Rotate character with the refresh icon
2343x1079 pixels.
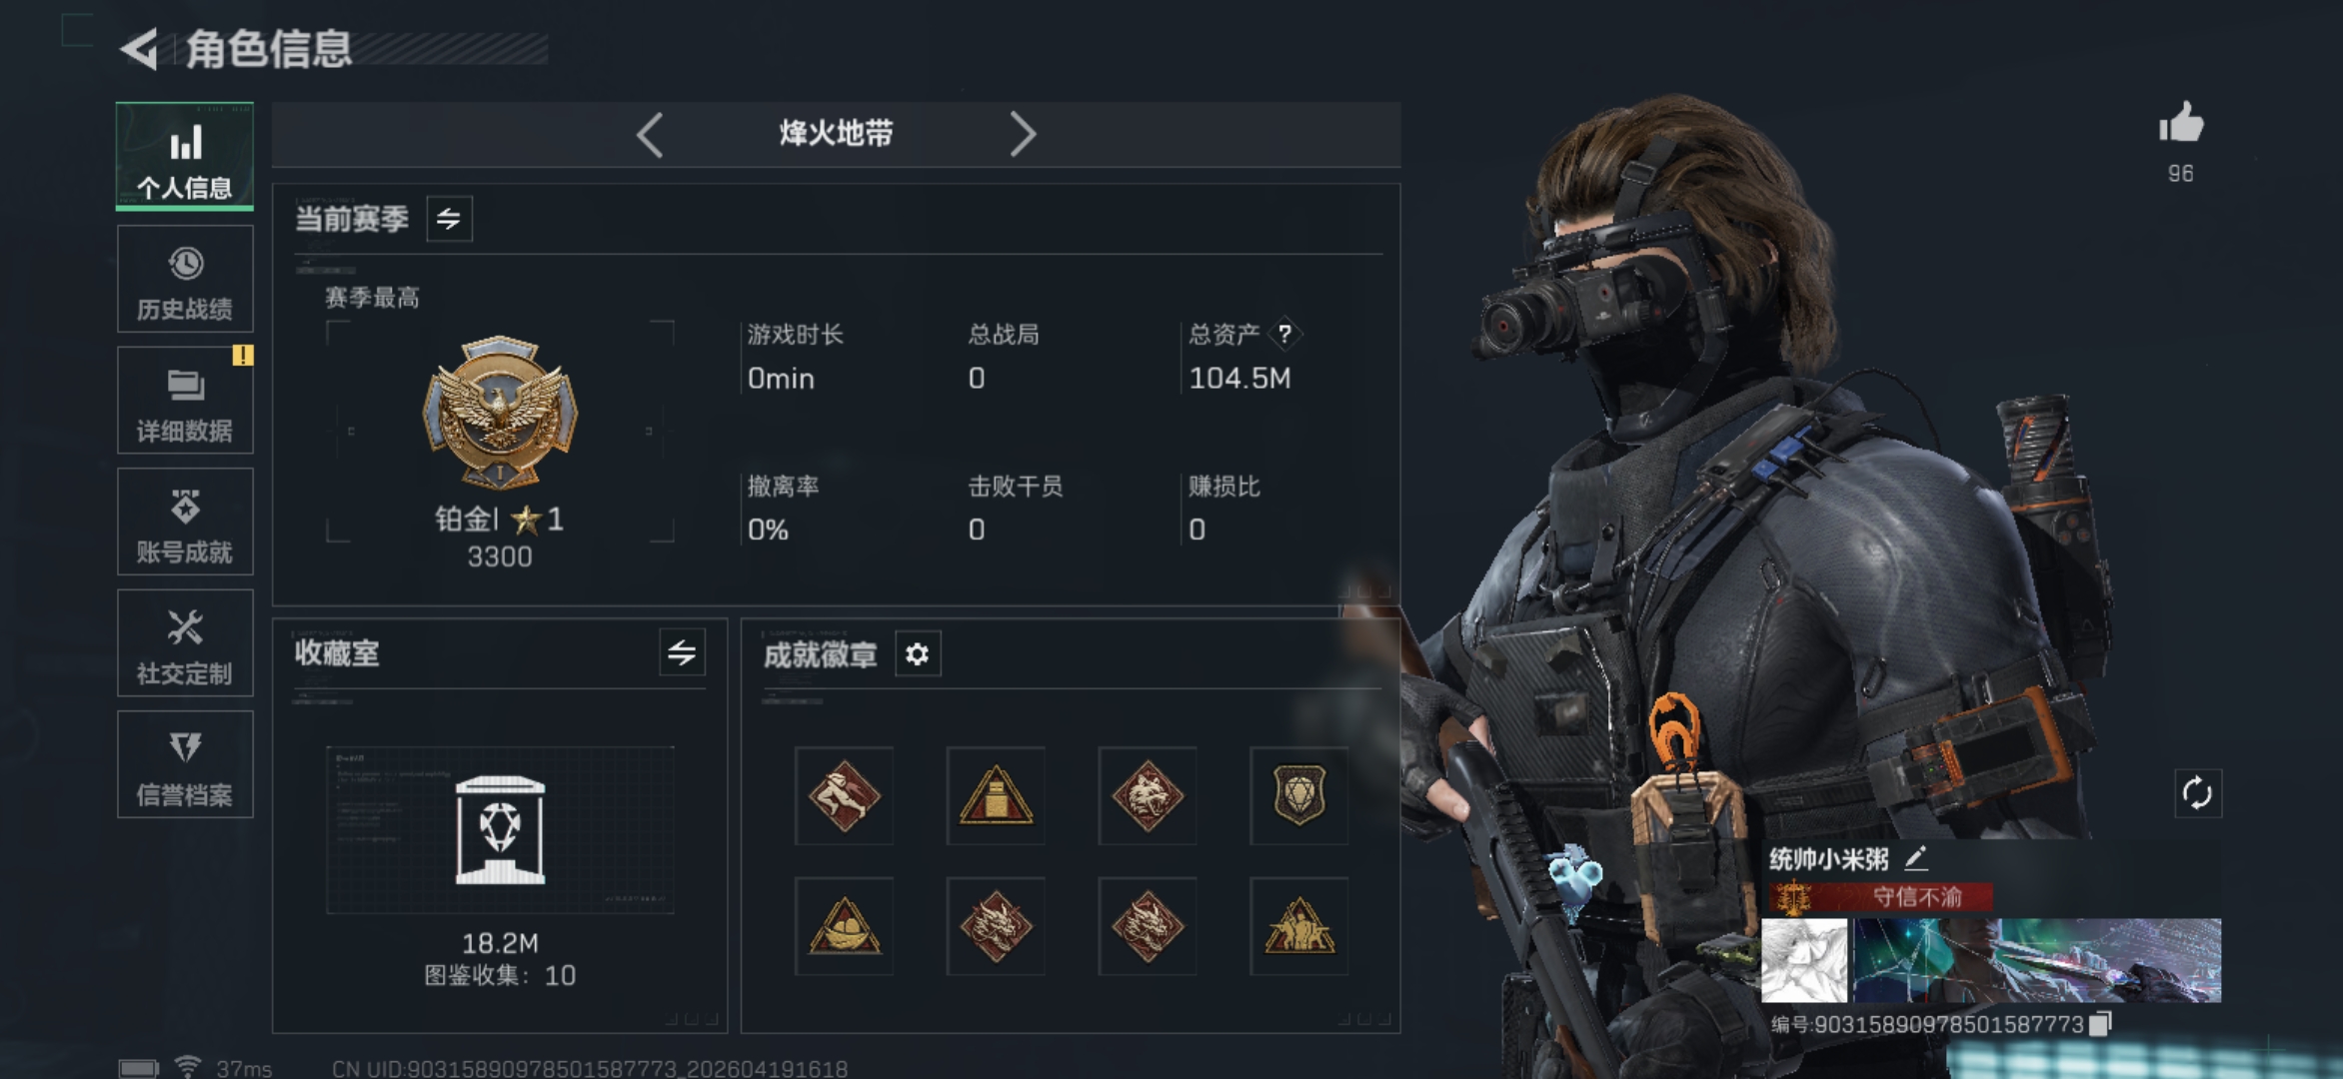[x=2197, y=794]
